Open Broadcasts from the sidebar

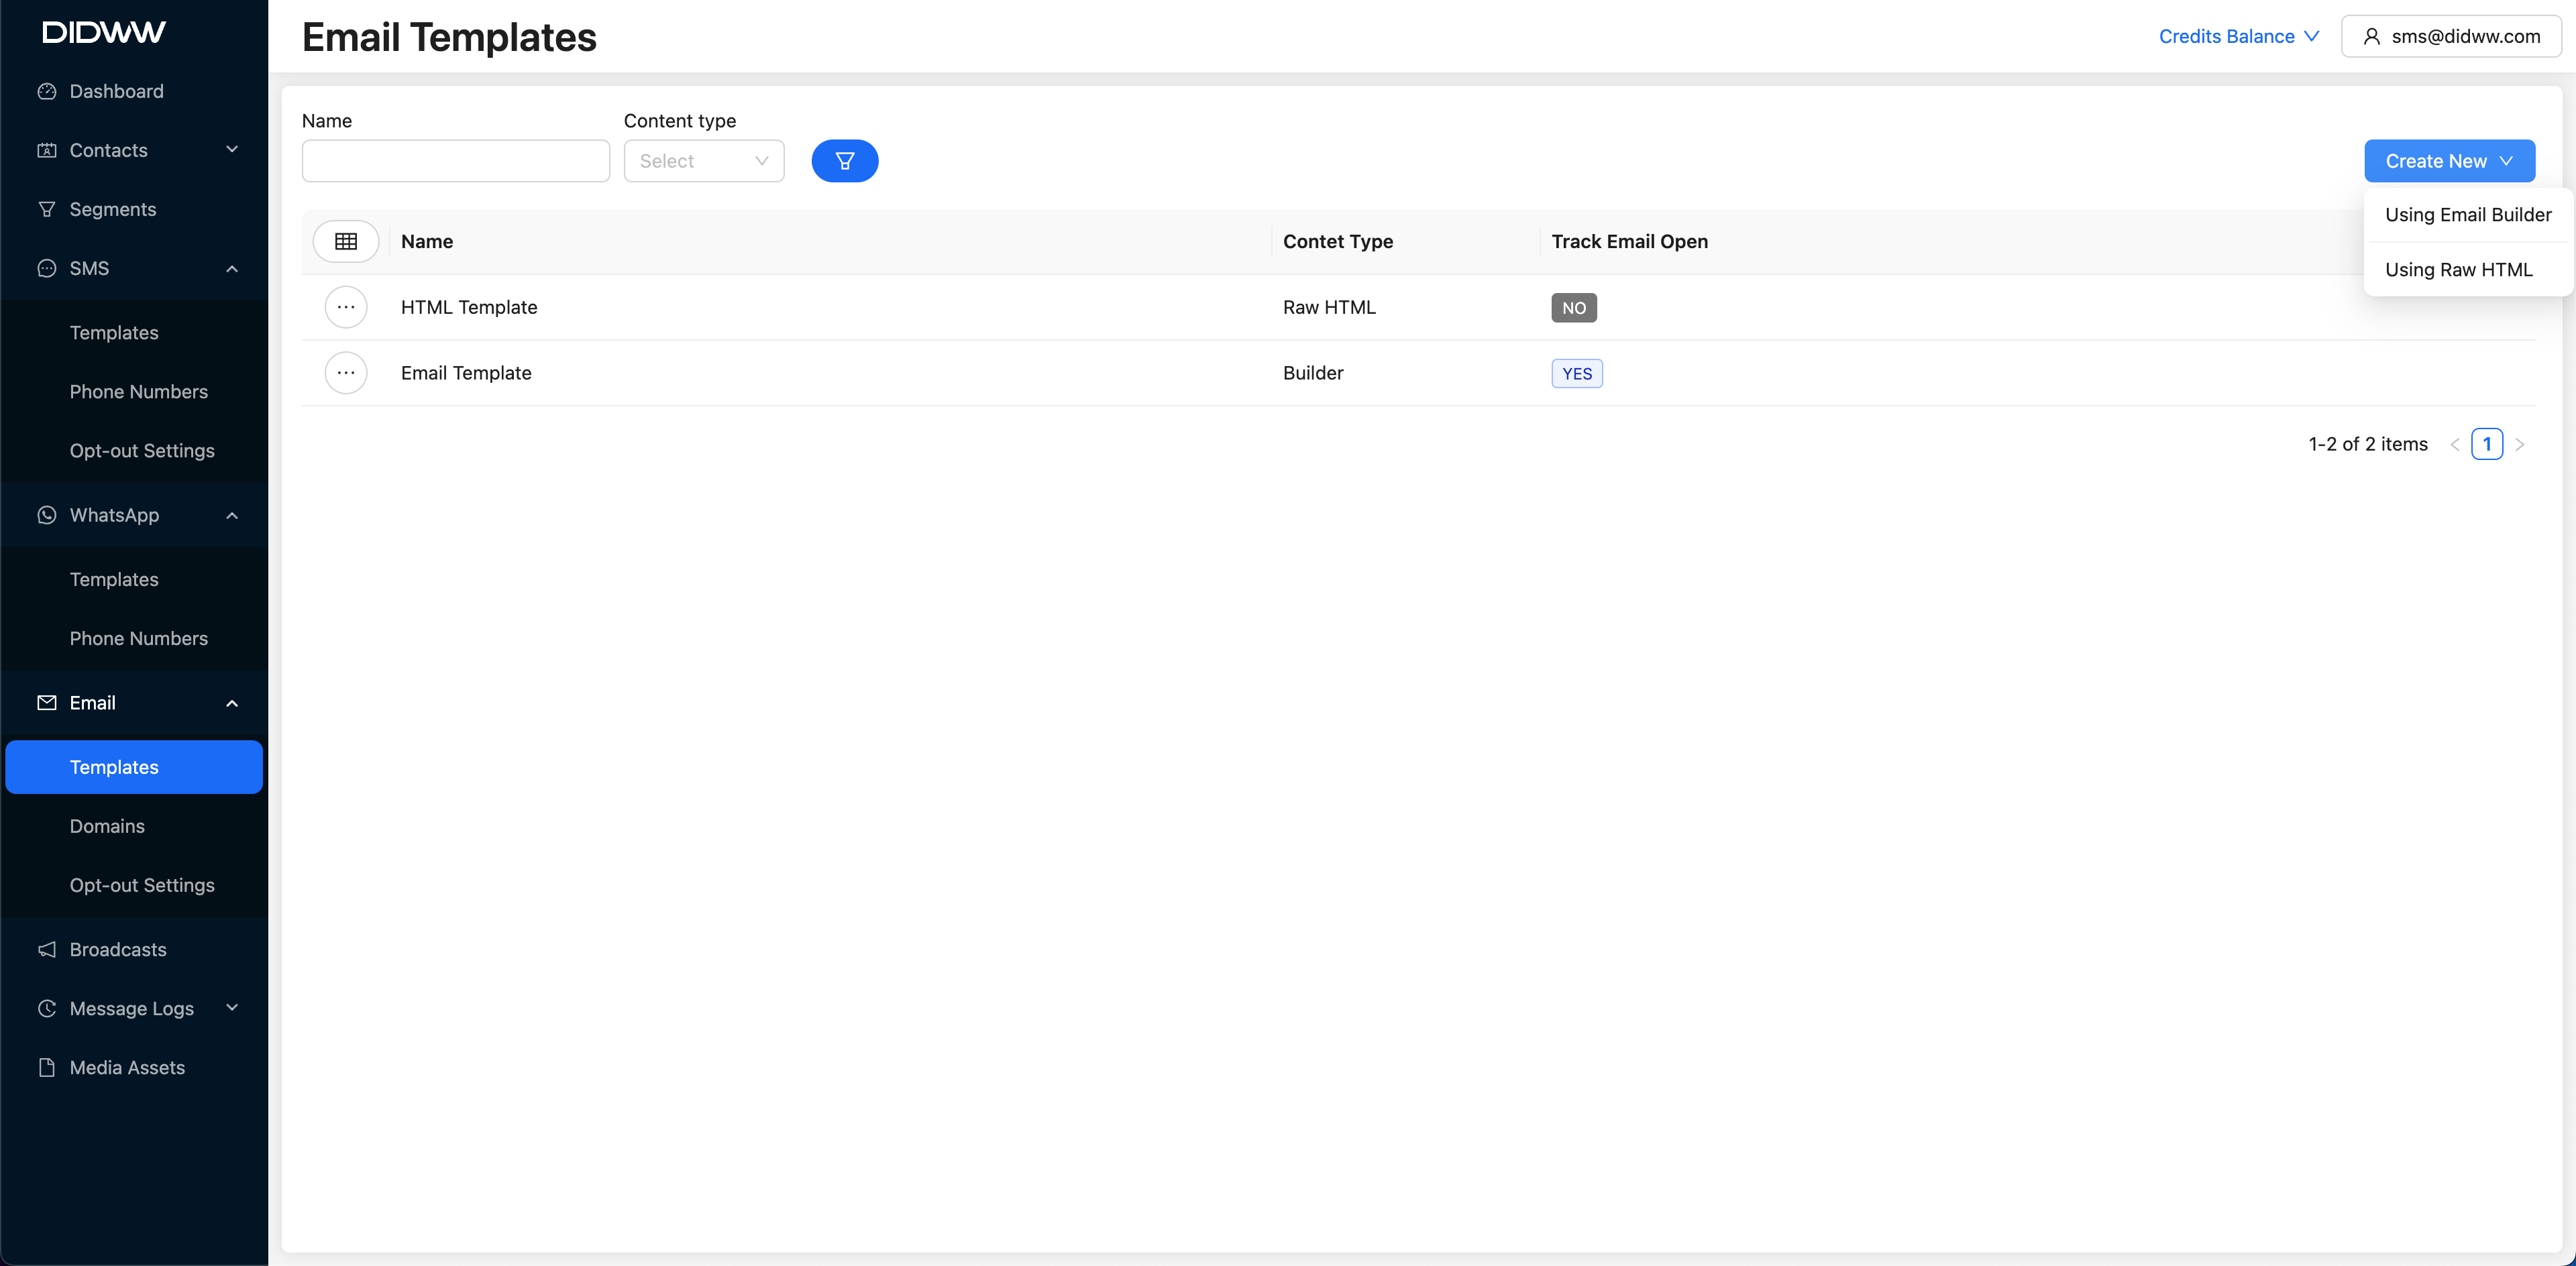click(134, 950)
